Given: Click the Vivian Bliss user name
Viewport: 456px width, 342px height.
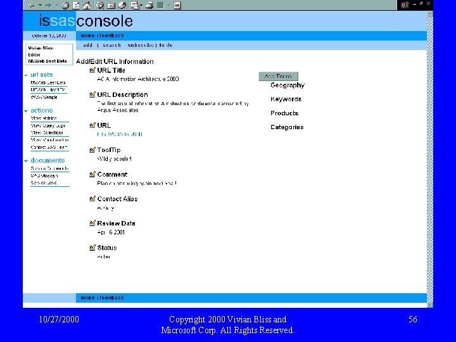Looking at the screenshot, I should click(x=41, y=48).
